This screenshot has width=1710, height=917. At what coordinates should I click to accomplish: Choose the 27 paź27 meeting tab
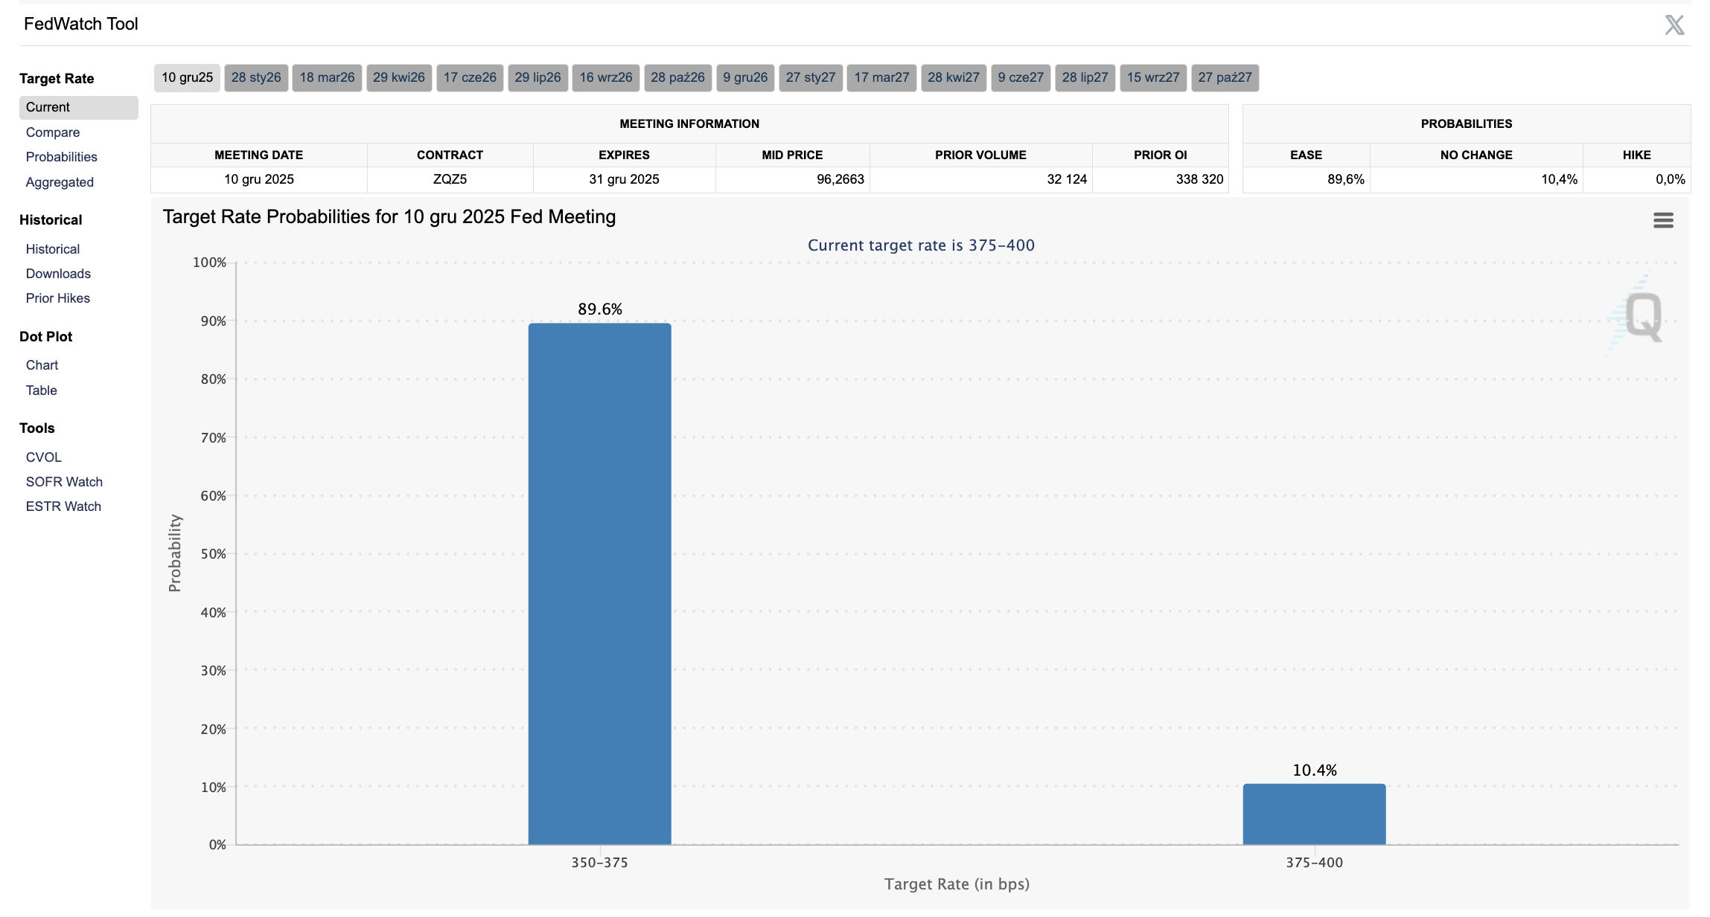click(x=1225, y=77)
